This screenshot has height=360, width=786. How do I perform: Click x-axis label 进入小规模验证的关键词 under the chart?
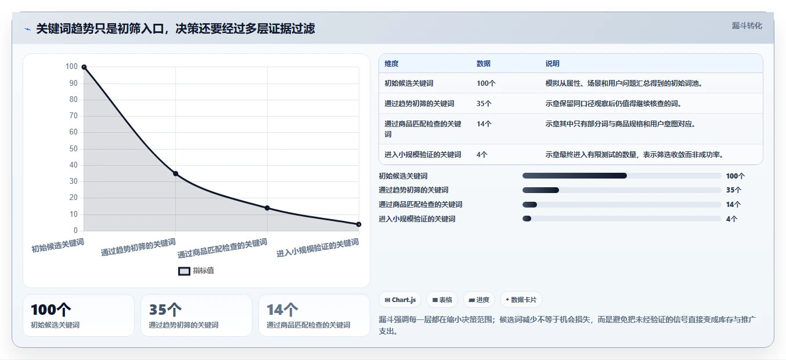click(x=318, y=248)
